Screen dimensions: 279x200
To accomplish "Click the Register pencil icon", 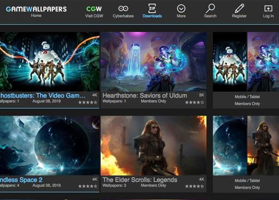I will 240,9.
